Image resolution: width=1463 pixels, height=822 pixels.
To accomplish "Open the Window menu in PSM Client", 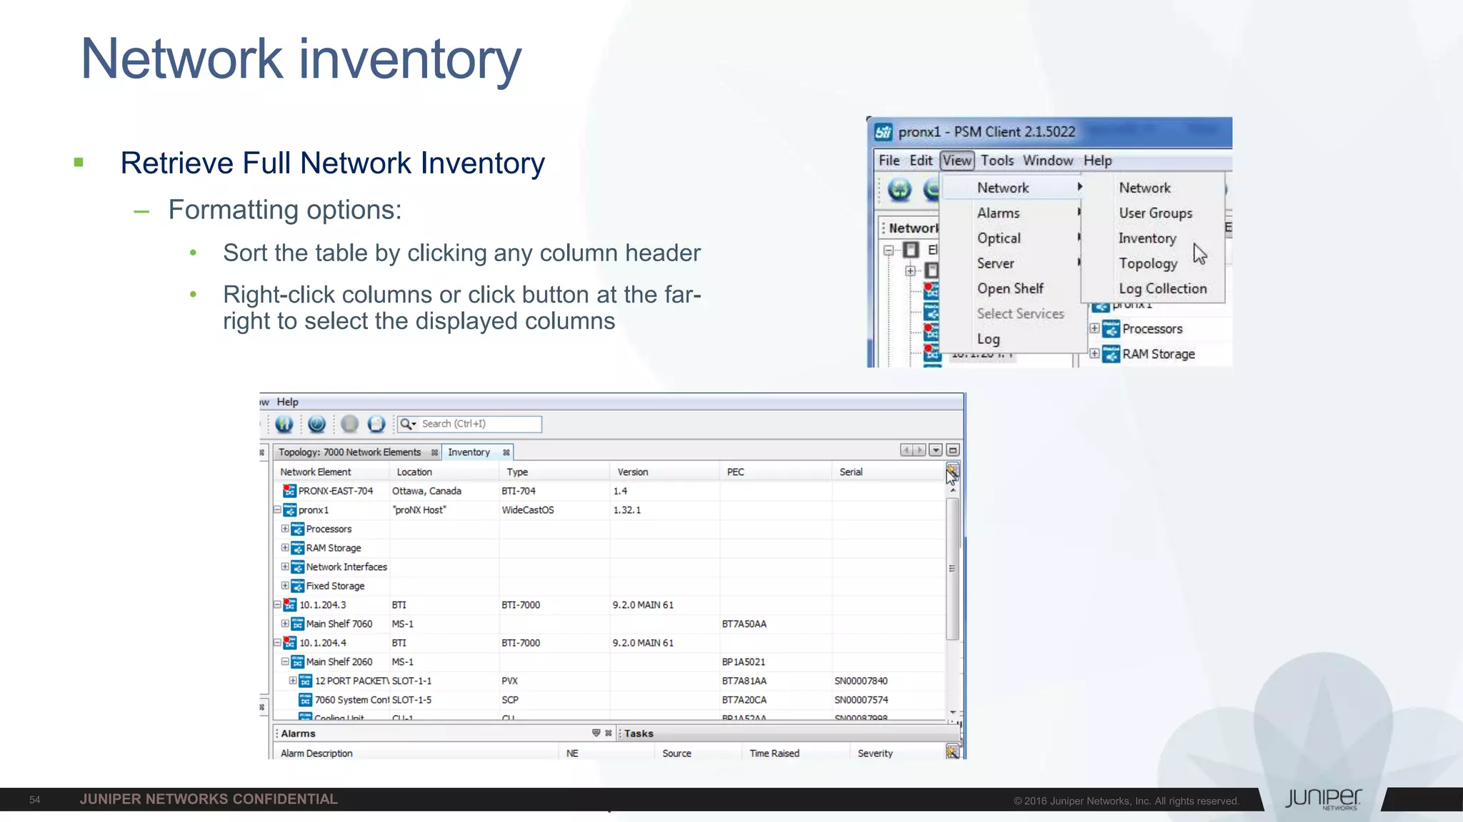I will click(1048, 161).
